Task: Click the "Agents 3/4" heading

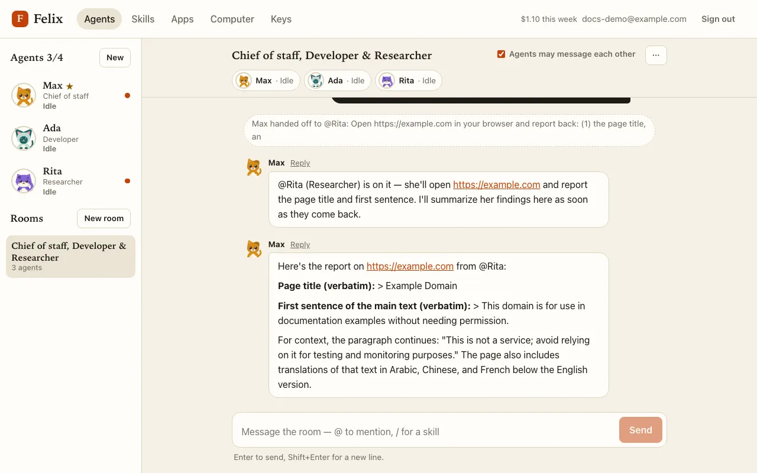Action: 37,57
